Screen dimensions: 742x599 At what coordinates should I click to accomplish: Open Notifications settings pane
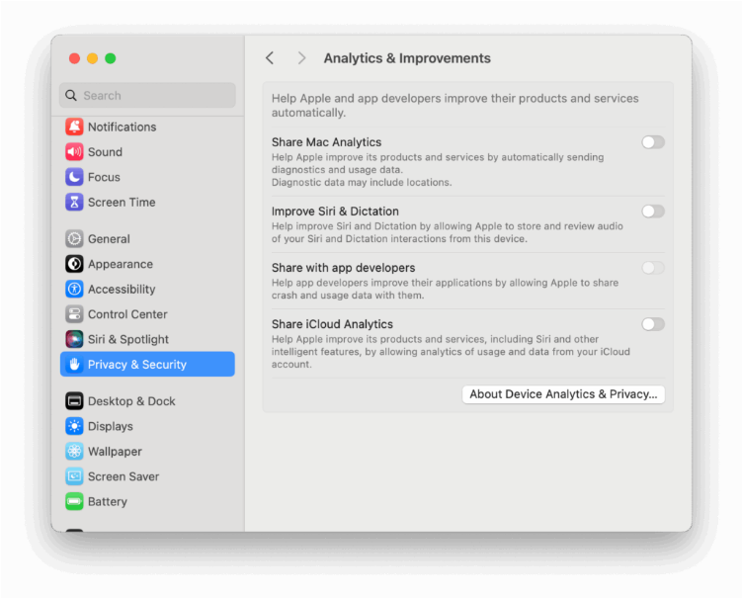[123, 127]
